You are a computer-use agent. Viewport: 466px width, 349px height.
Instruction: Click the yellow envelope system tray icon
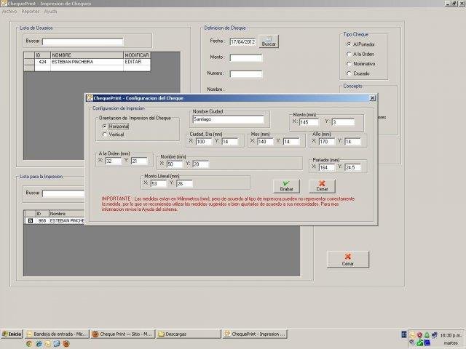[413, 335]
